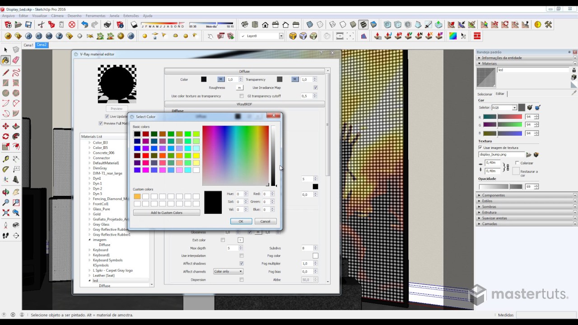Click the Cut scissors toolbar icon
This screenshot has height=325, width=578.
41,25
